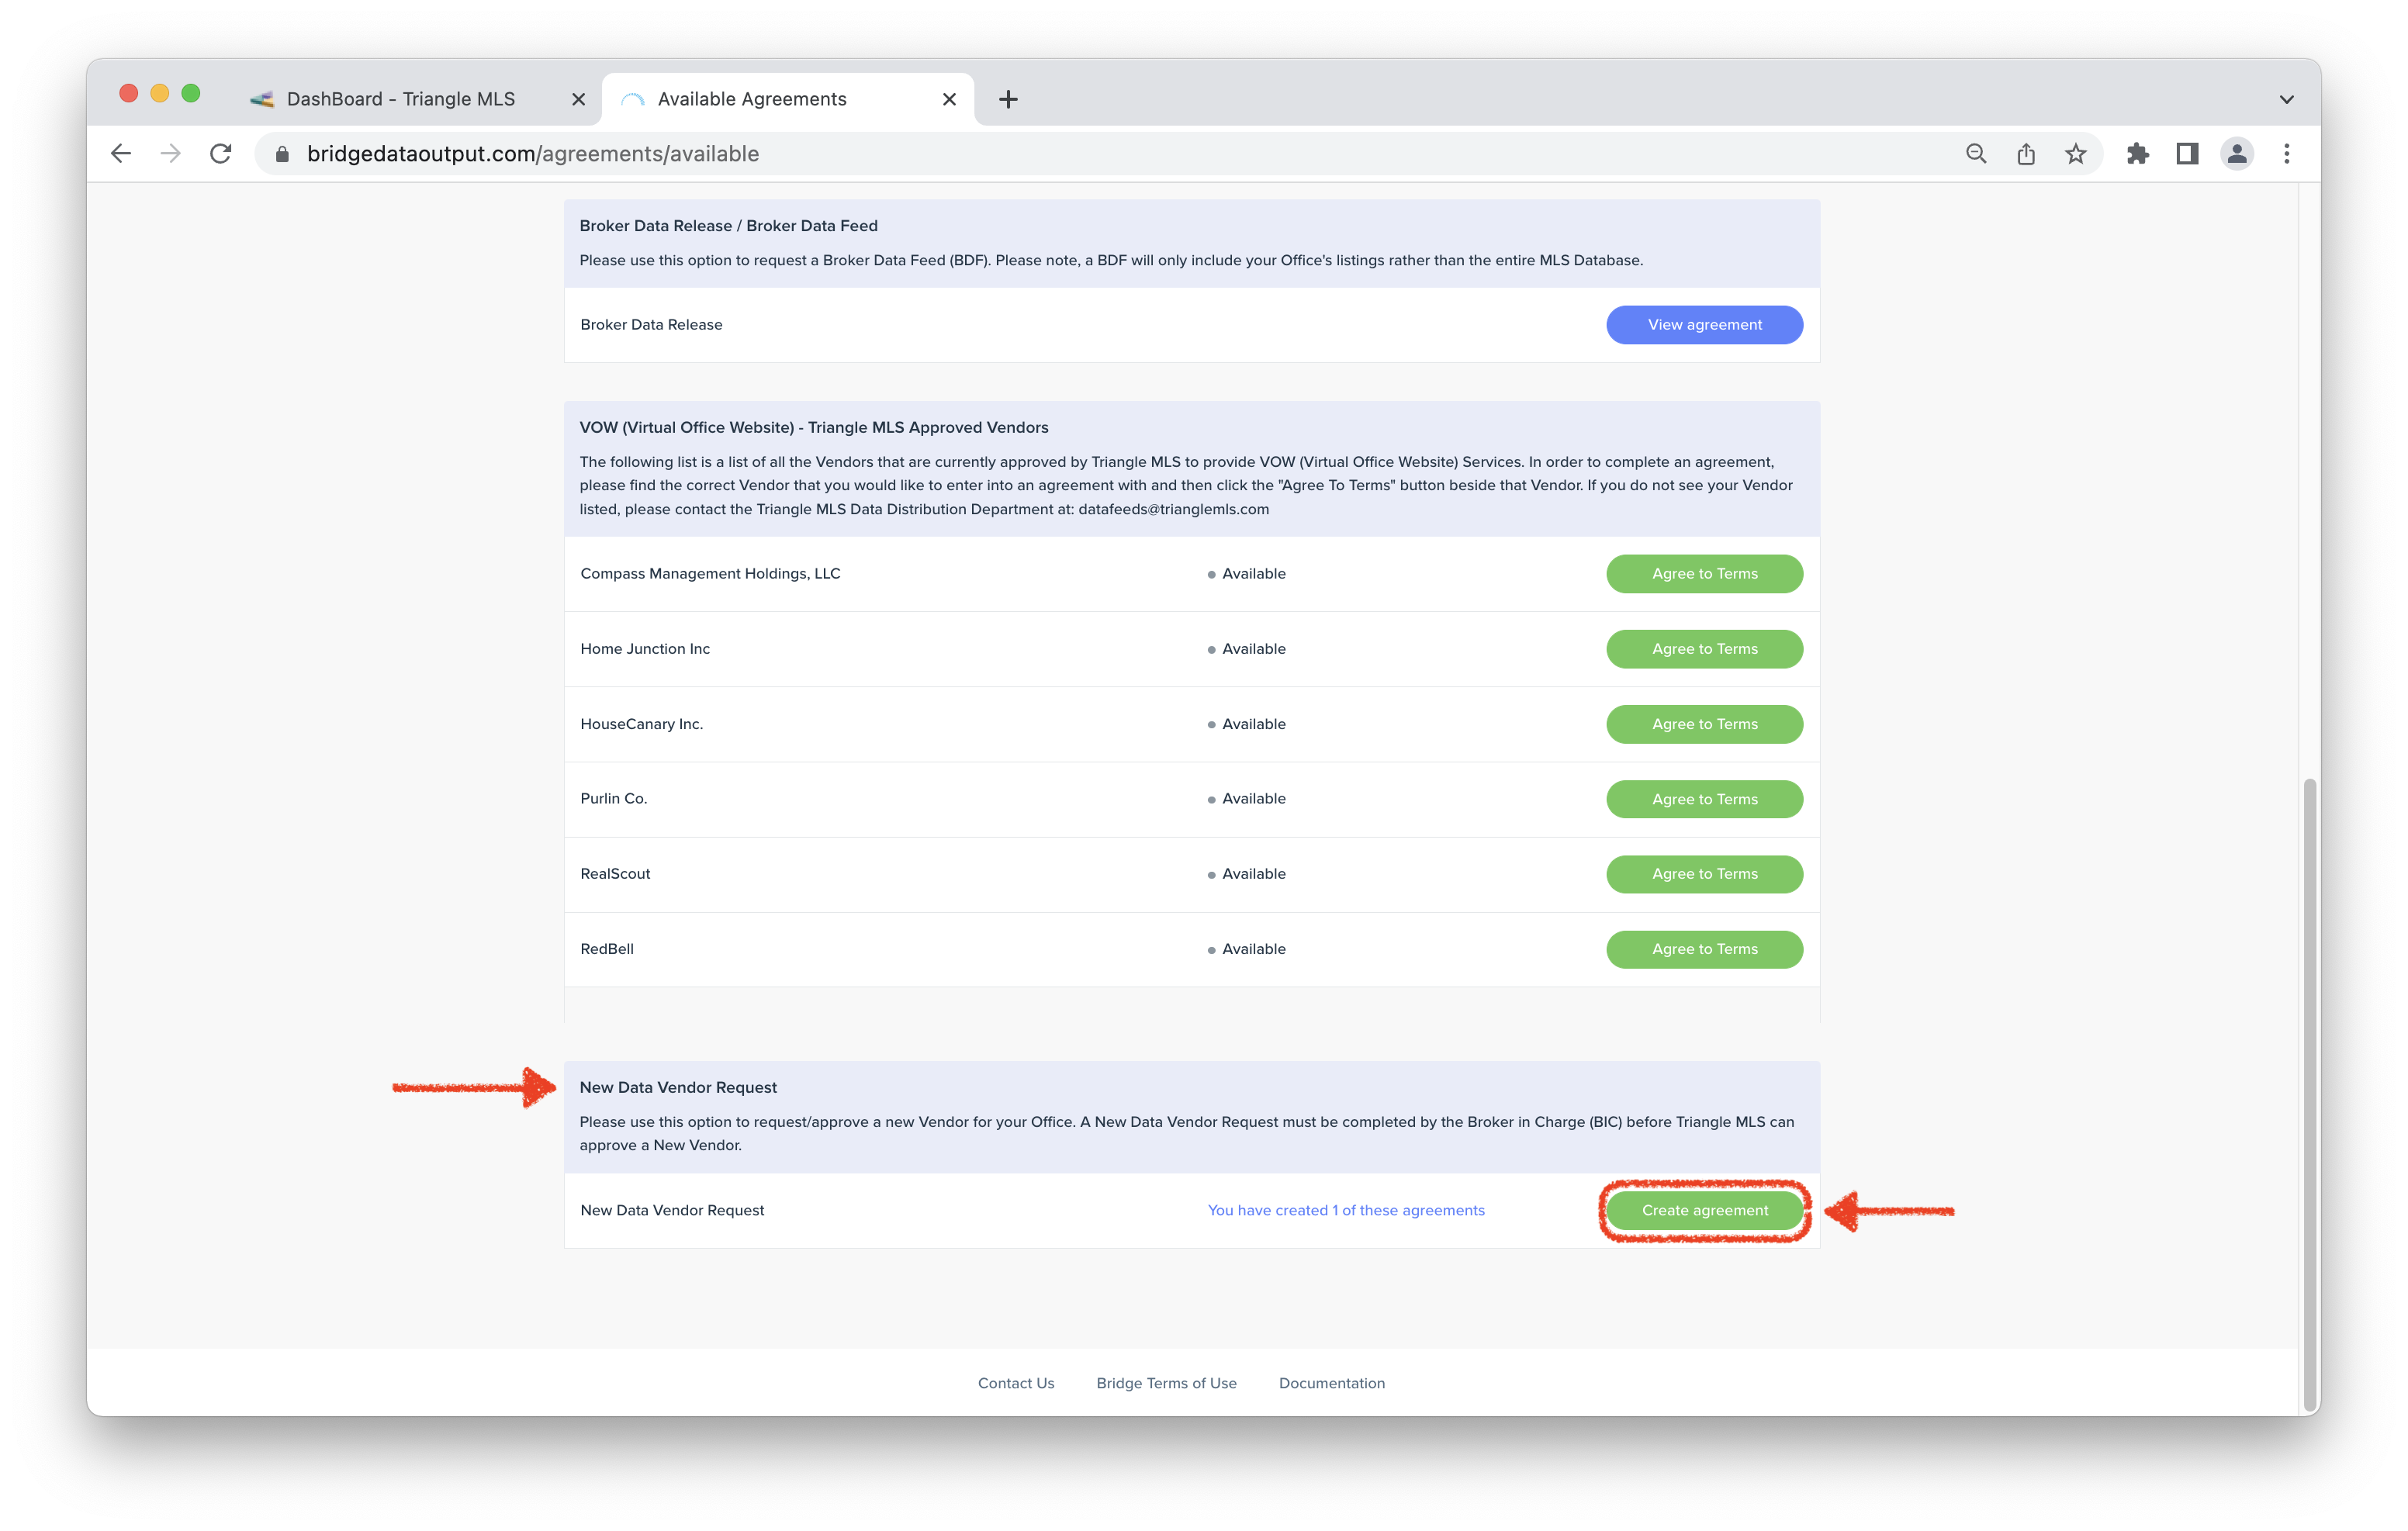Go back to the previous page
The image size is (2408, 1531).
(121, 154)
